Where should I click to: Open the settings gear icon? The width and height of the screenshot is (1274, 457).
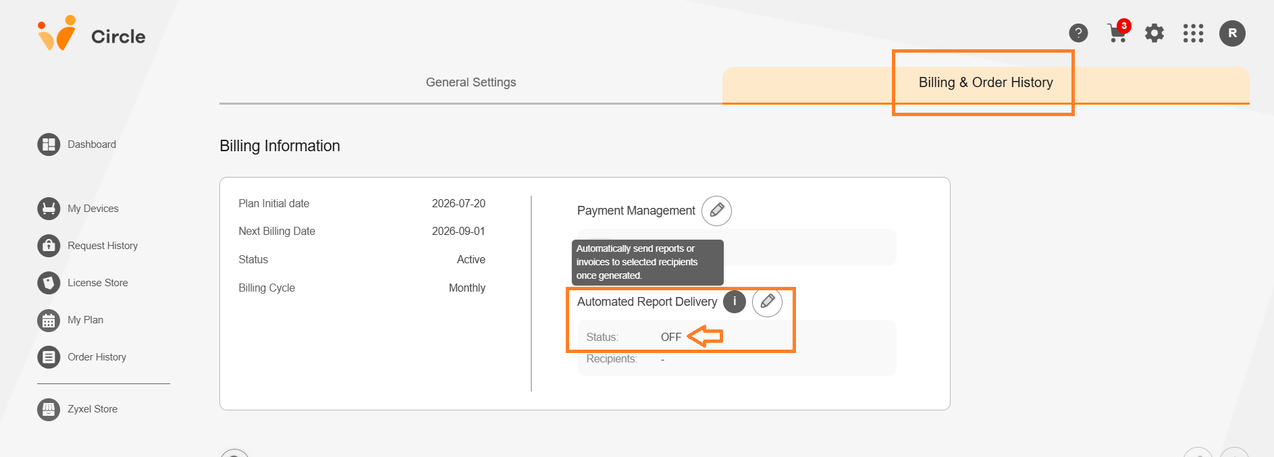[1154, 33]
